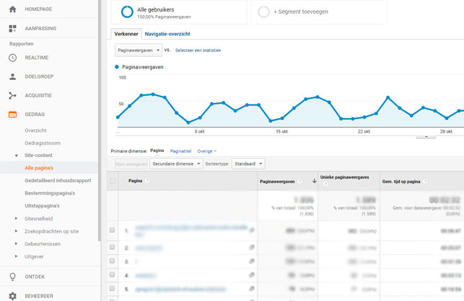464x301 pixels.
Task: Open the Standaard sort type dropdown
Action: click(248, 163)
